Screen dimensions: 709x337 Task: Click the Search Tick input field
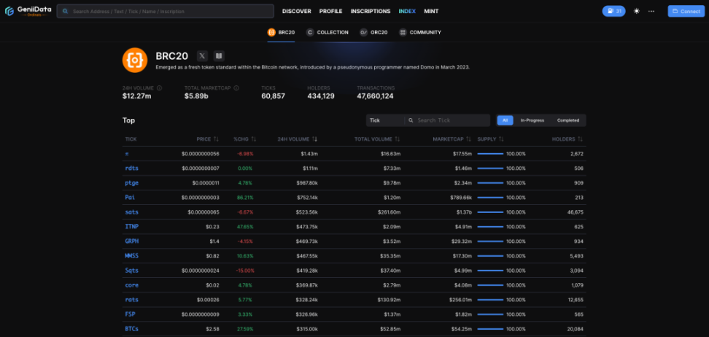451,120
